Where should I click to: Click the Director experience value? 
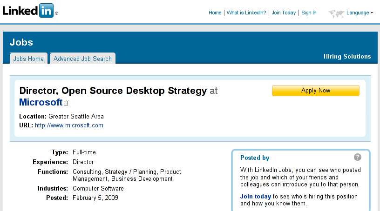(83, 162)
